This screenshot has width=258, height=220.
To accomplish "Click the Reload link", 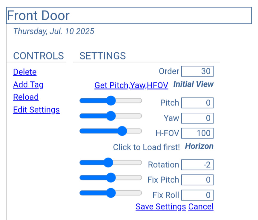I will (x=26, y=97).
